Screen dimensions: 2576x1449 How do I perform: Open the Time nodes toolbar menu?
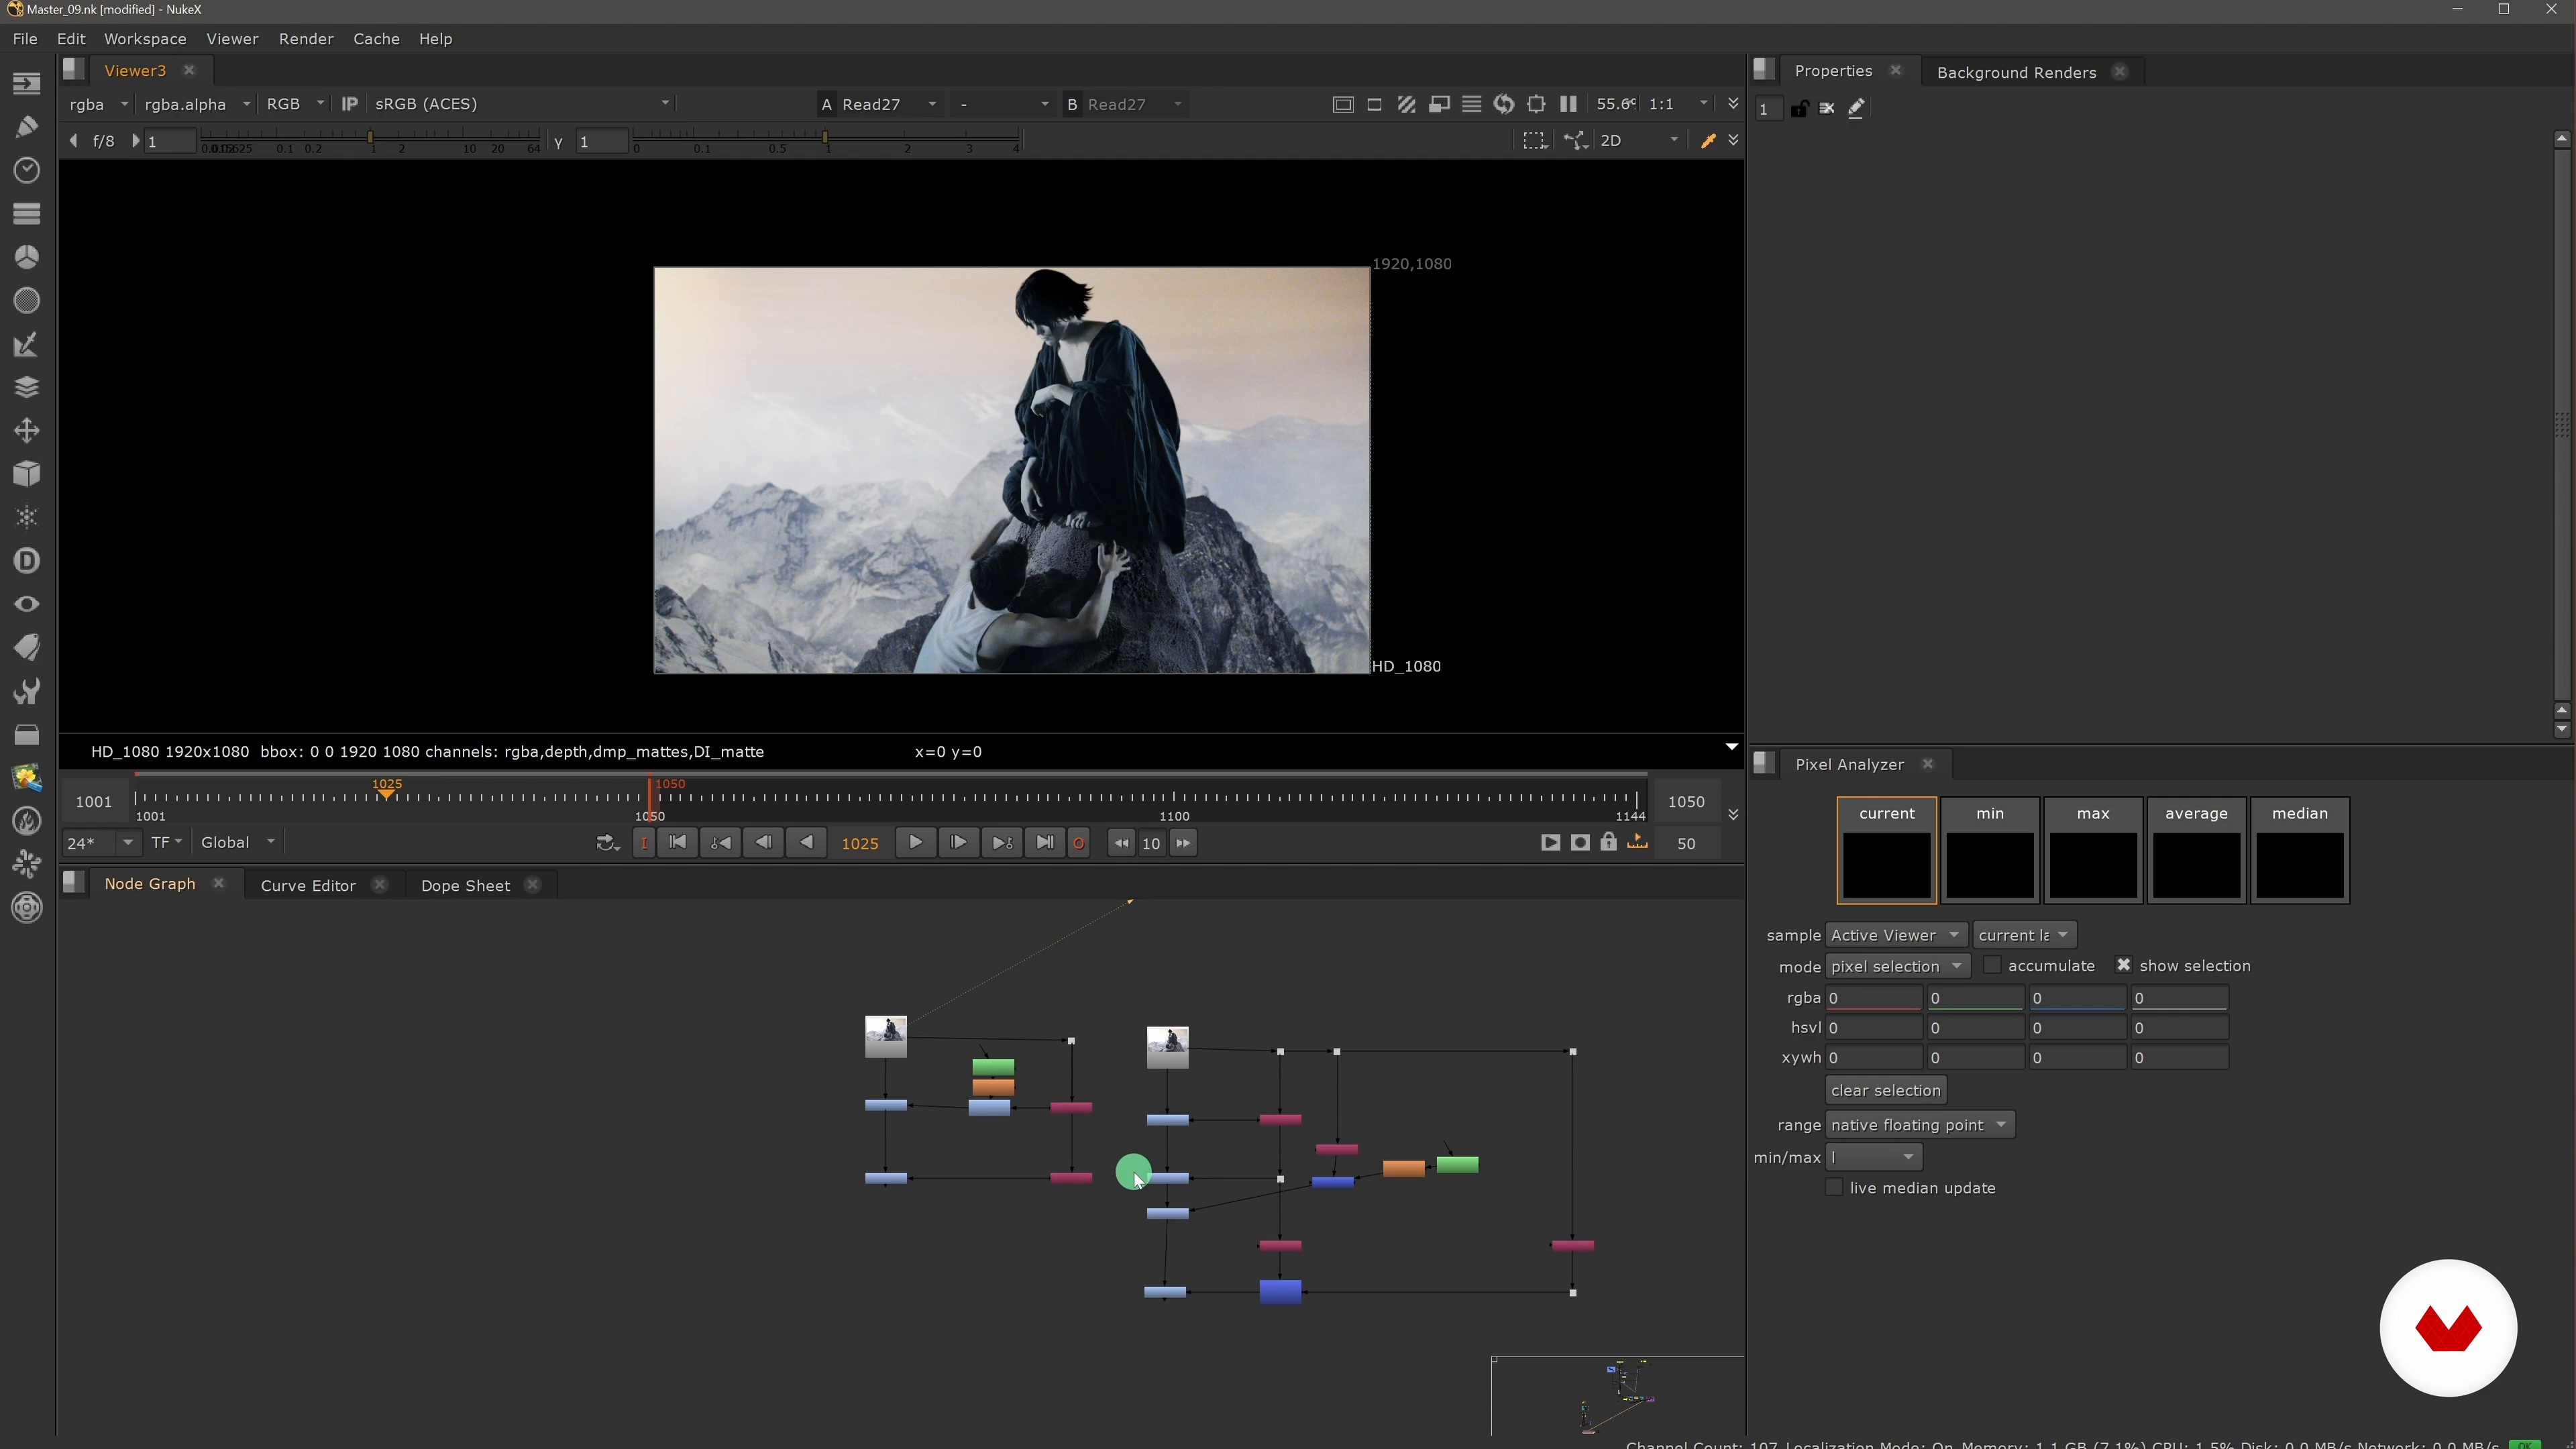[27, 170]
